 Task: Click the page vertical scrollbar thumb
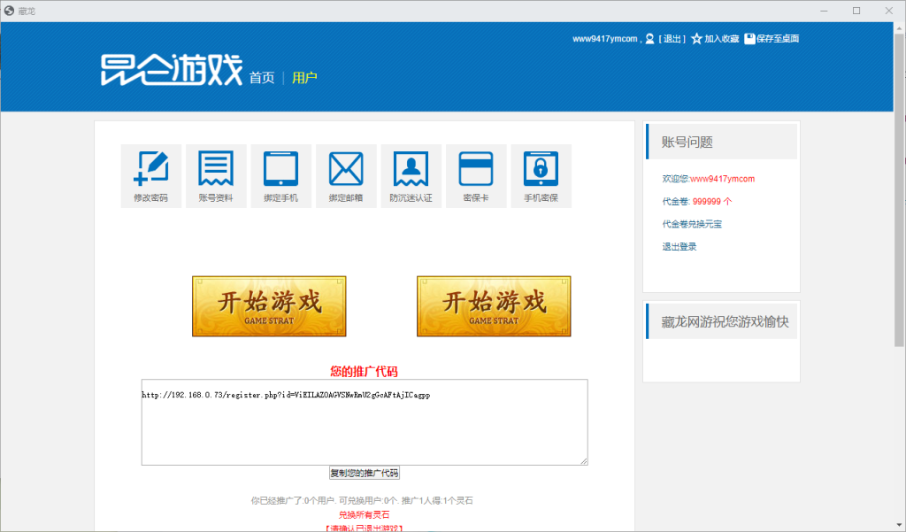[x=900, y=189]
